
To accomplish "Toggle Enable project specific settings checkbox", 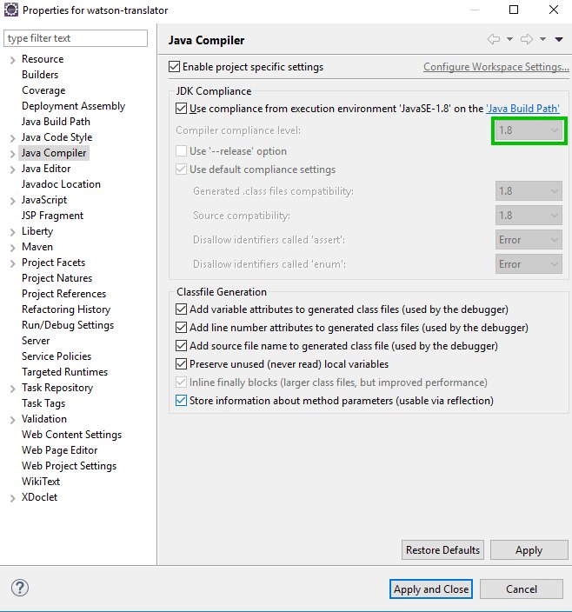I will (x=175, y=67).
